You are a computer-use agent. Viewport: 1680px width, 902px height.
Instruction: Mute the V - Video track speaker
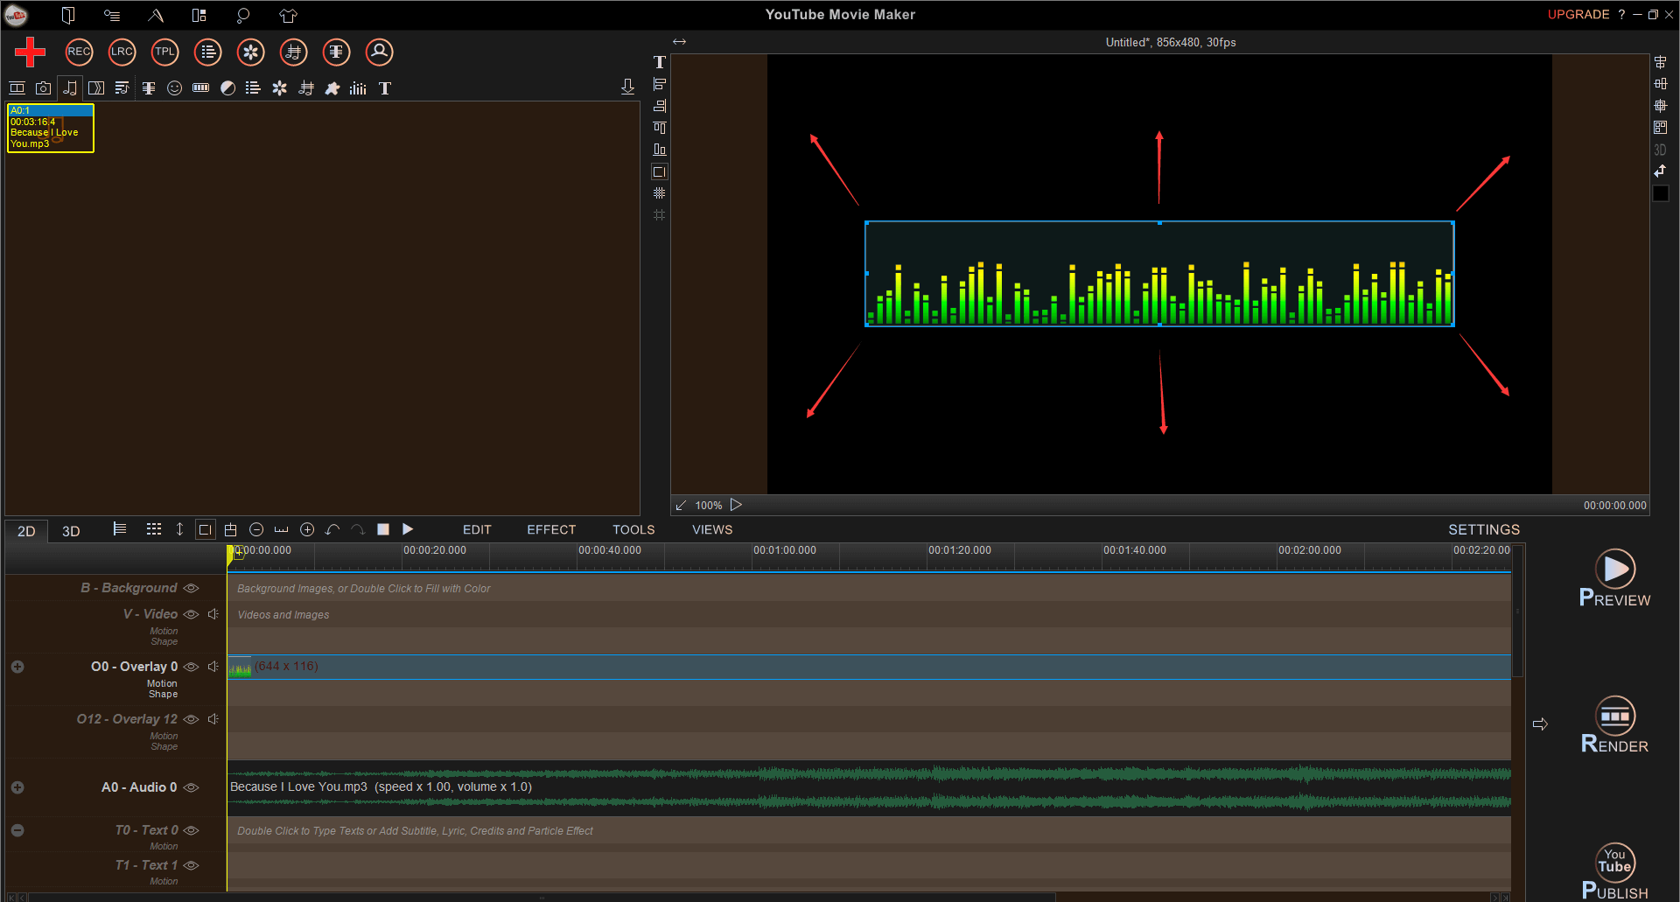click(213, 614)
